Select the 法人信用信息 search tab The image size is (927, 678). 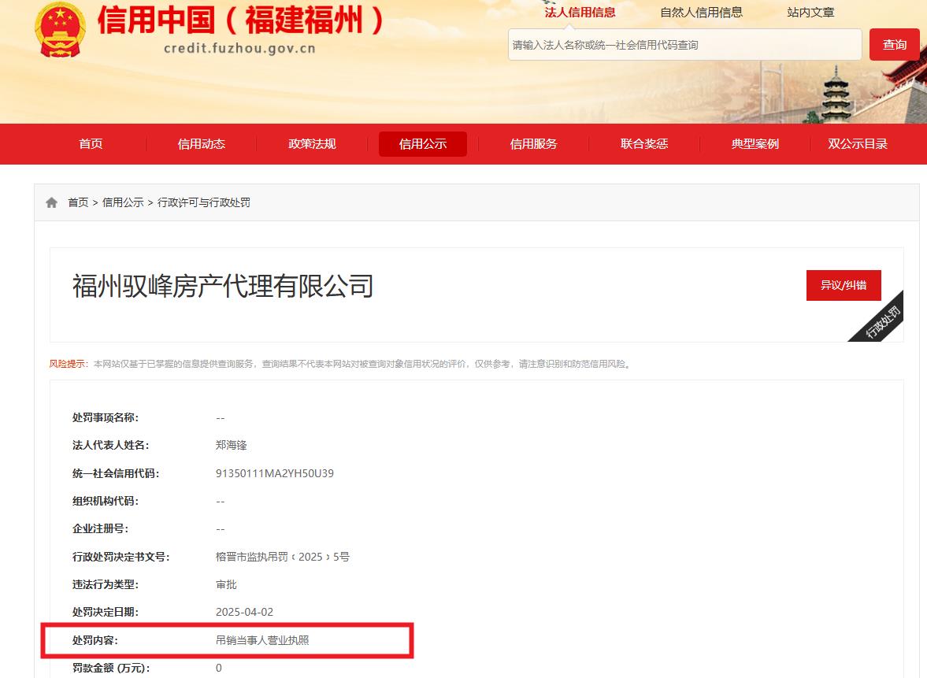[580, 12]
